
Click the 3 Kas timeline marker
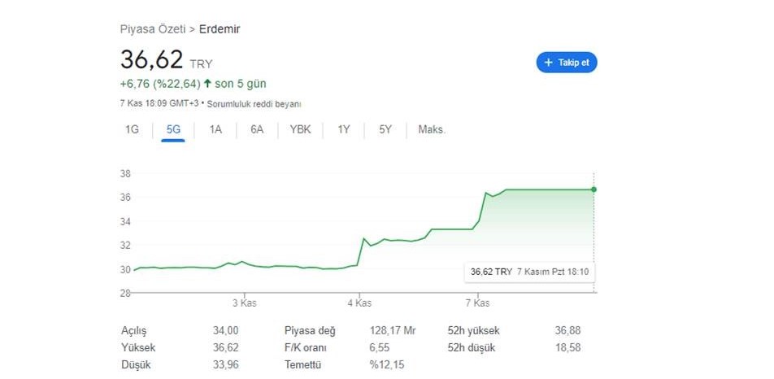coord(245,303)
